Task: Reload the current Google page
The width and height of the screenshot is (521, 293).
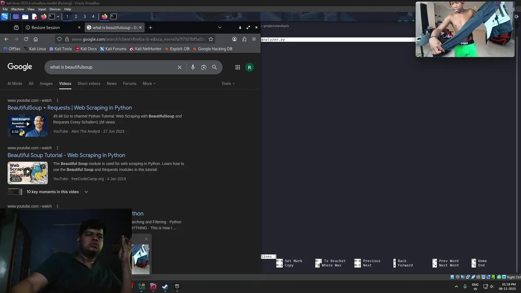Action: pyautogui.click(x=26, y=39)
